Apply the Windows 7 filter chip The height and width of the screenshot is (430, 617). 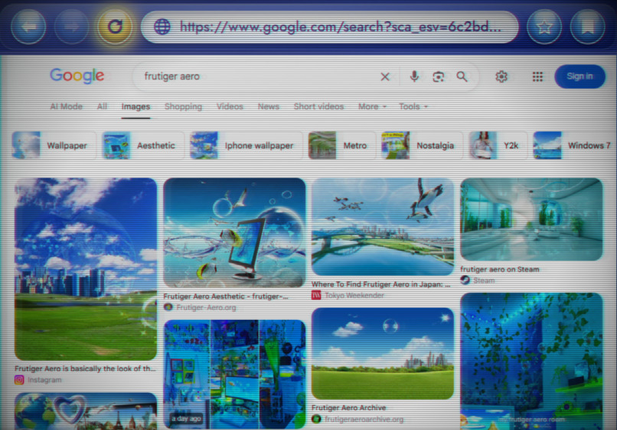click(x=574, y=146)
